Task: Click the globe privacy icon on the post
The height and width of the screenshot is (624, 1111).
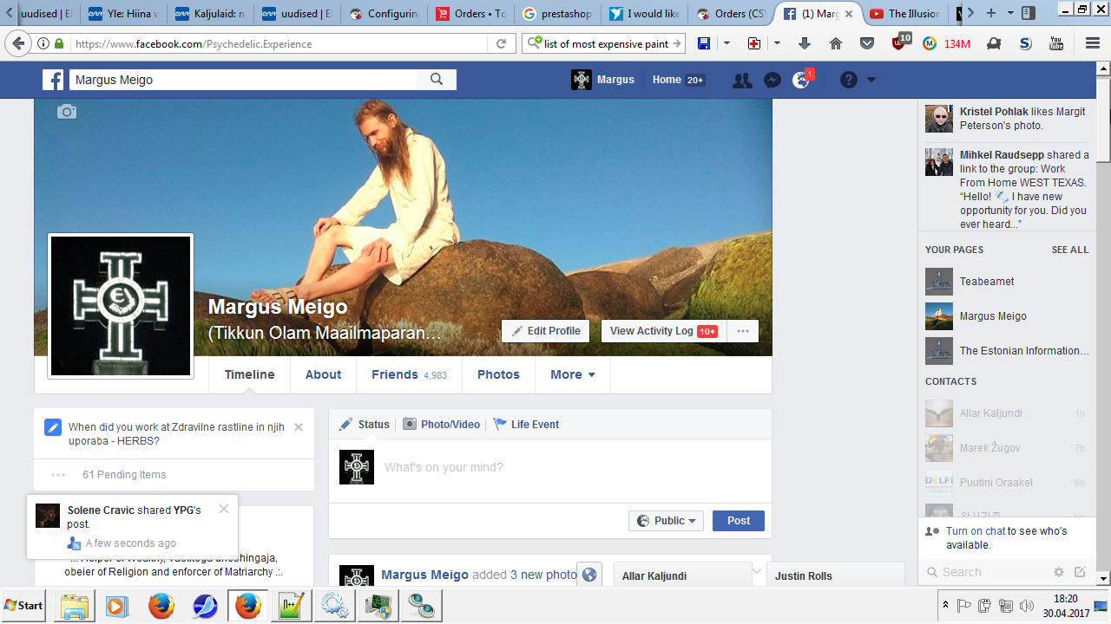Action: tap(589, 575)
